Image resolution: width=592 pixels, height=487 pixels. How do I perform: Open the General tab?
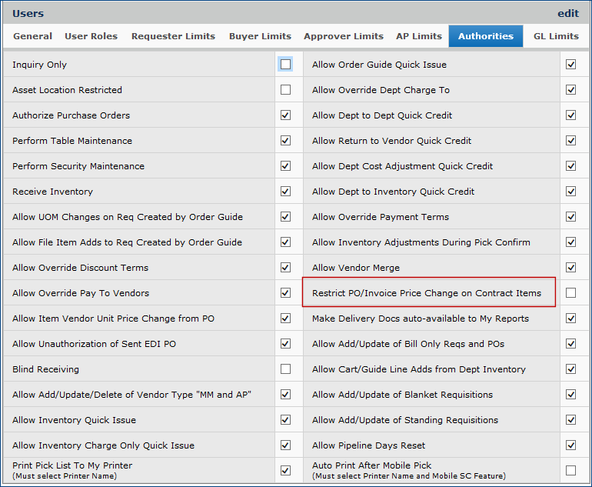[x=32, y=36]
